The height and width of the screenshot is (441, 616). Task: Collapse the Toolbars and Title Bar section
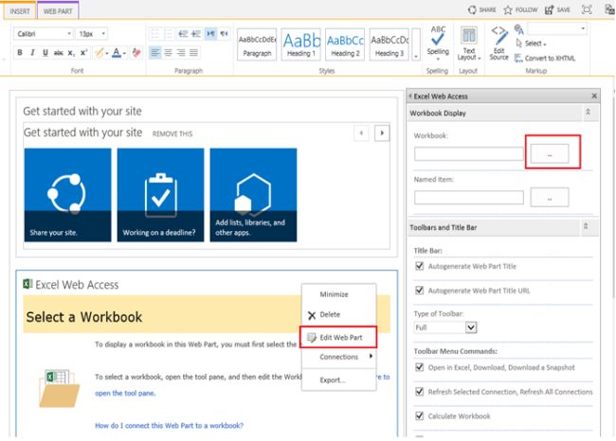[586, 227]
